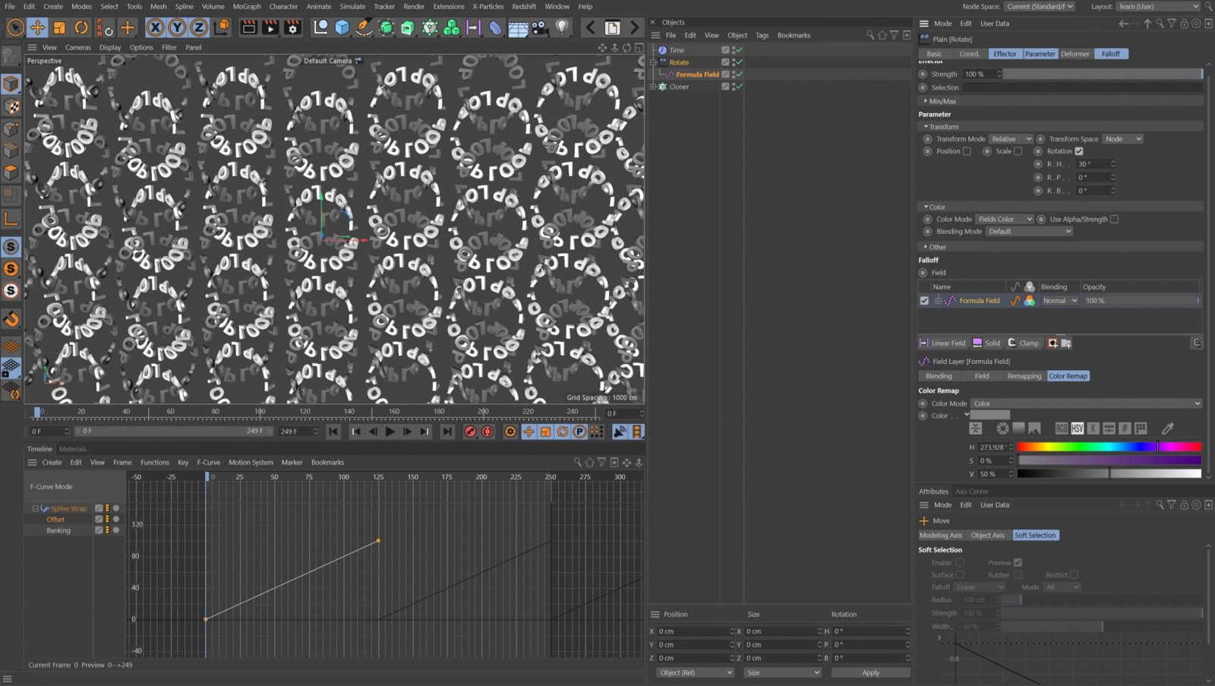
Task: Click the hue color slider
Action: coord(1109,447)
